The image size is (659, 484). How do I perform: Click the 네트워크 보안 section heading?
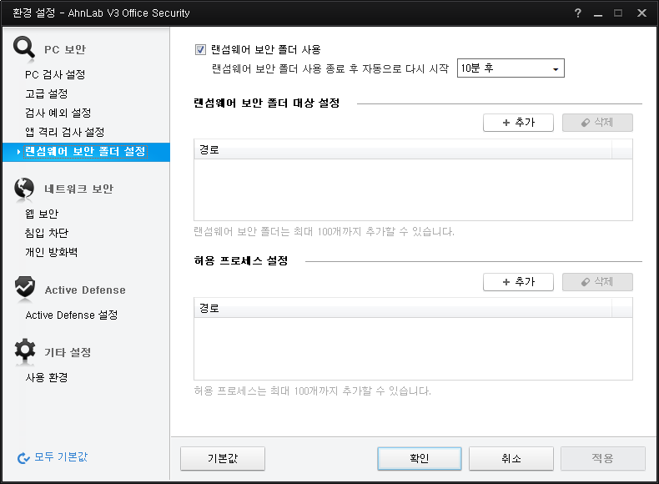click(x=78, y=189)
